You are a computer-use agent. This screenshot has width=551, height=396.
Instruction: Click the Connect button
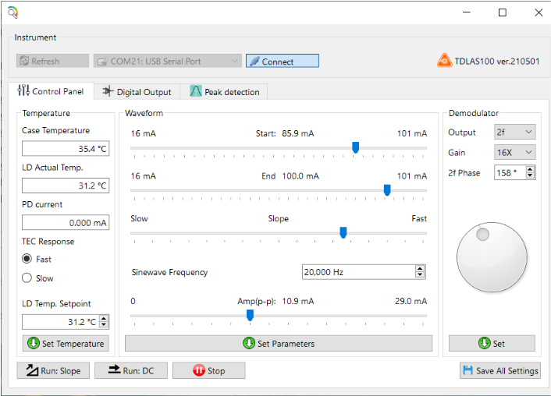coord(282,62)
